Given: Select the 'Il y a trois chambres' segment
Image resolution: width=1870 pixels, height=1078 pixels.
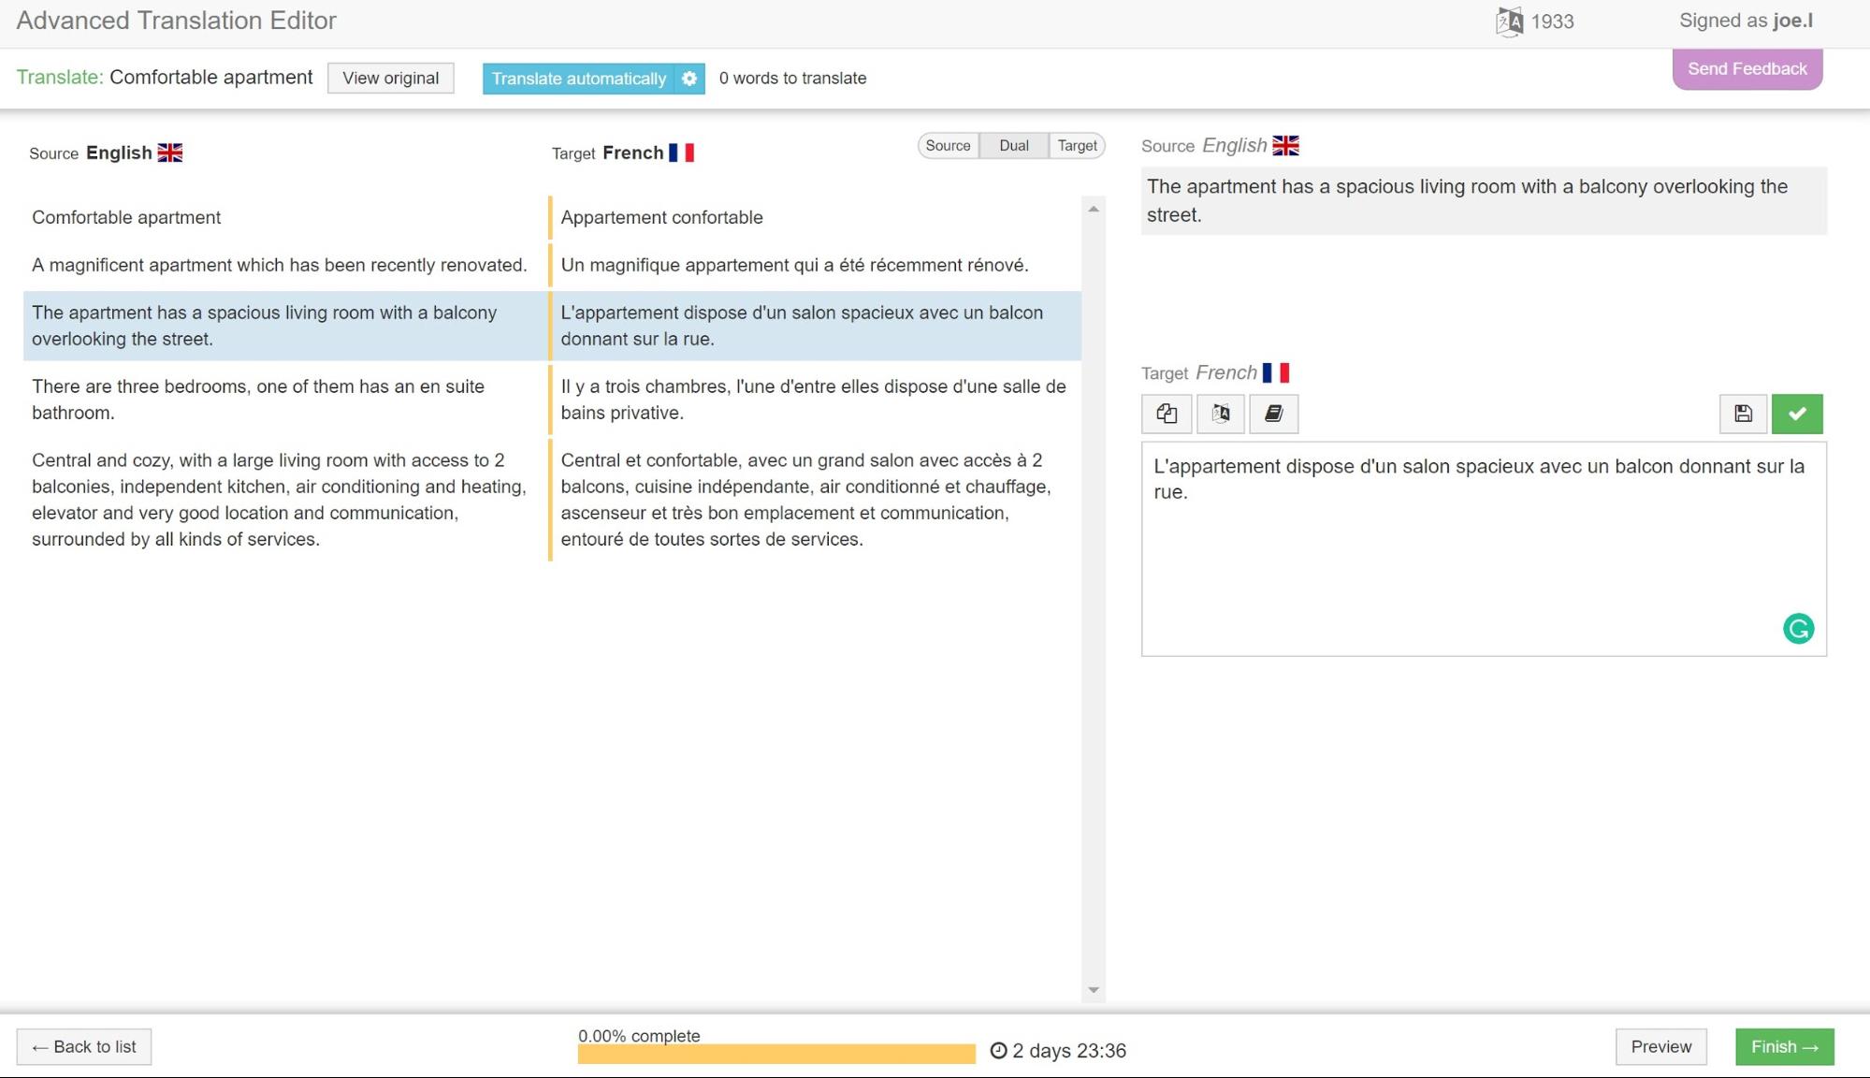Looking at the screenshot, I should [812, 400].
